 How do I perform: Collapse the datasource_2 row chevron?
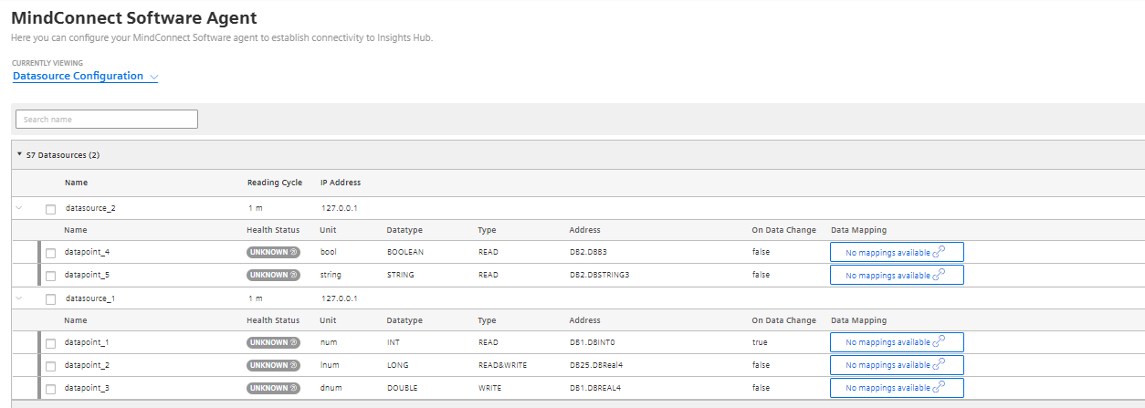pyautogui.click(x=18, y=208)
